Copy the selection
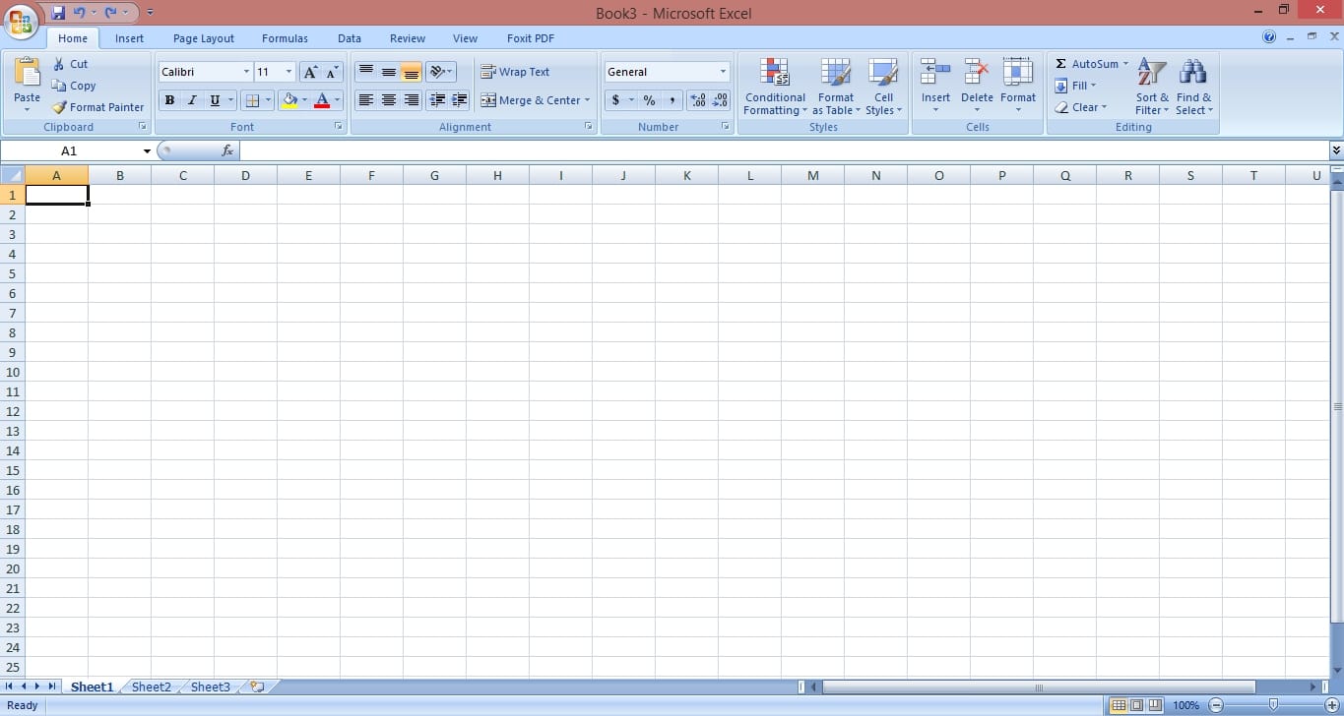Viewport: 1344px width, 716px height. click(74, 86)
